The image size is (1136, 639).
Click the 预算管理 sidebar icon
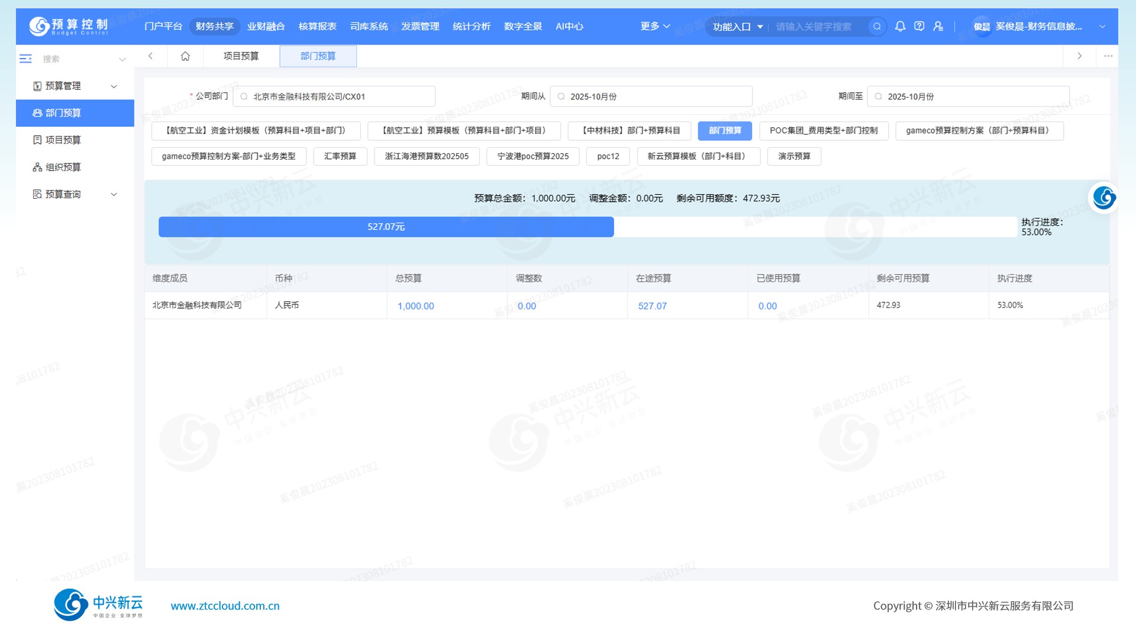coord(37,86)
